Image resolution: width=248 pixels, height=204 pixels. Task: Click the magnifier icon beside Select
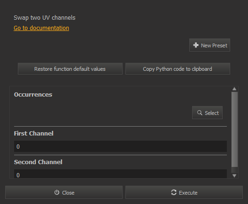click(200, 113)
